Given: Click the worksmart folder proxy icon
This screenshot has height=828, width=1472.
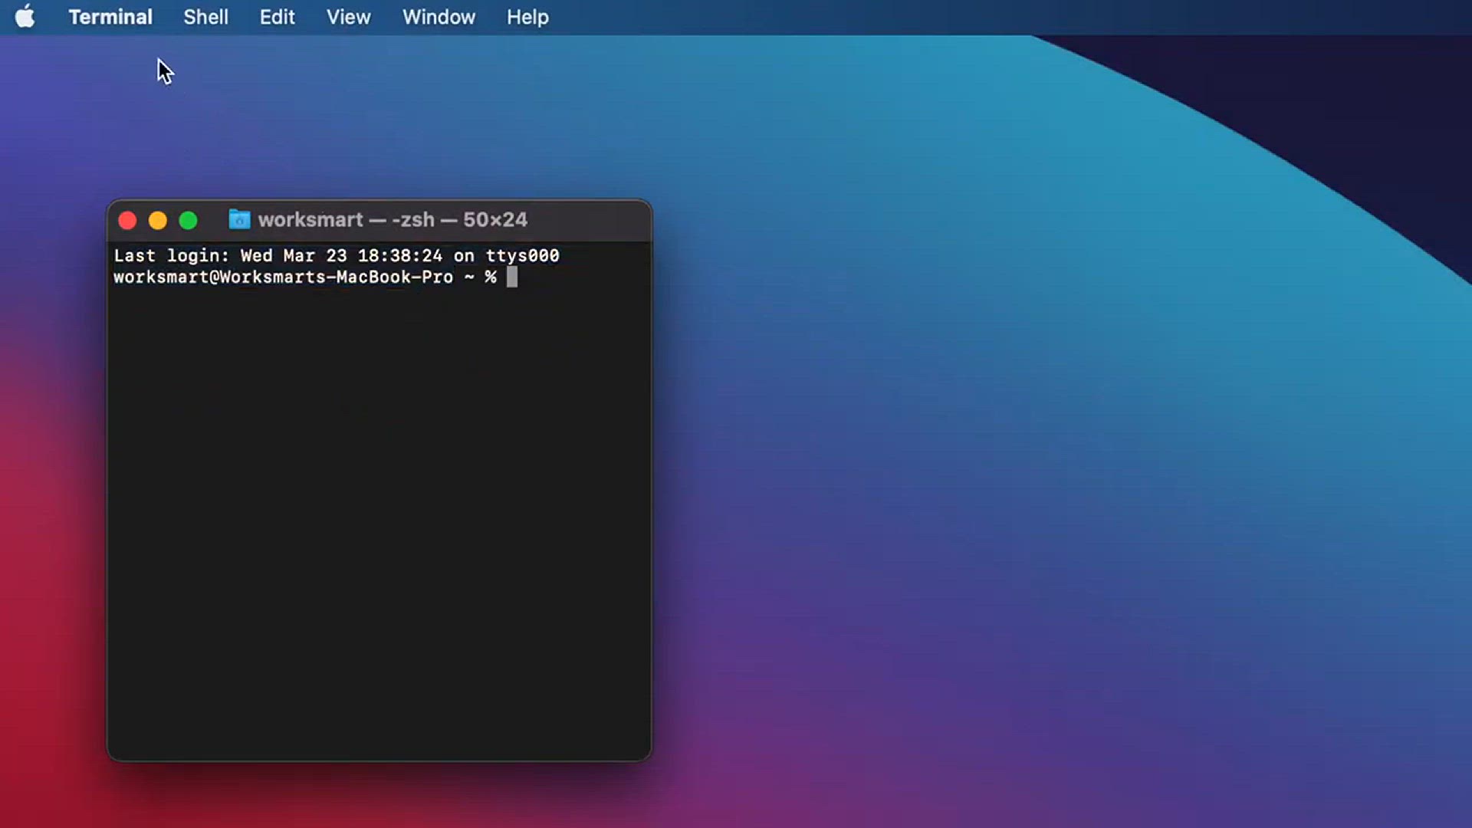Looking at the screenshot, I should [x=239, y=220].
